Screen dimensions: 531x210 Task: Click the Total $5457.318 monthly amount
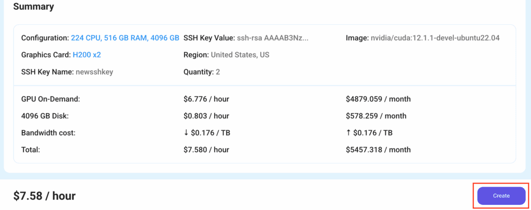(x=378, y=149)
